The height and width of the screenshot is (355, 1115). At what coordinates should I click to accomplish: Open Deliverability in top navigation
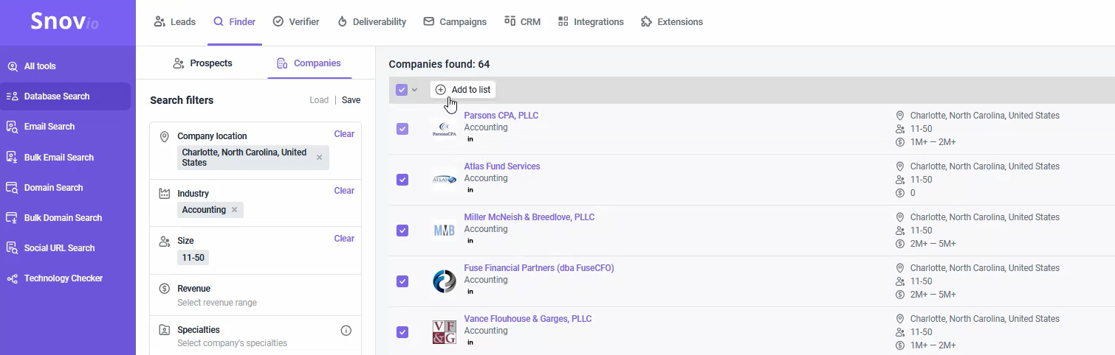tap(371, 22)
